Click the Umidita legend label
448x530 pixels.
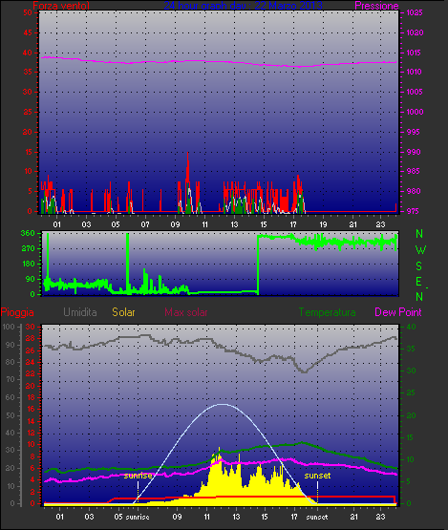click(x=80, y=312)
